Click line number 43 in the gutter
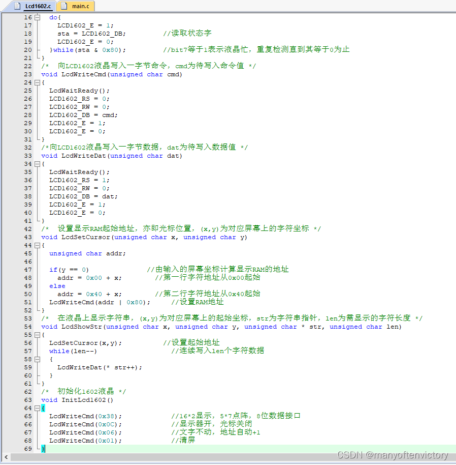Viewport: 456px width, 465px height. [x=28, y=237]
